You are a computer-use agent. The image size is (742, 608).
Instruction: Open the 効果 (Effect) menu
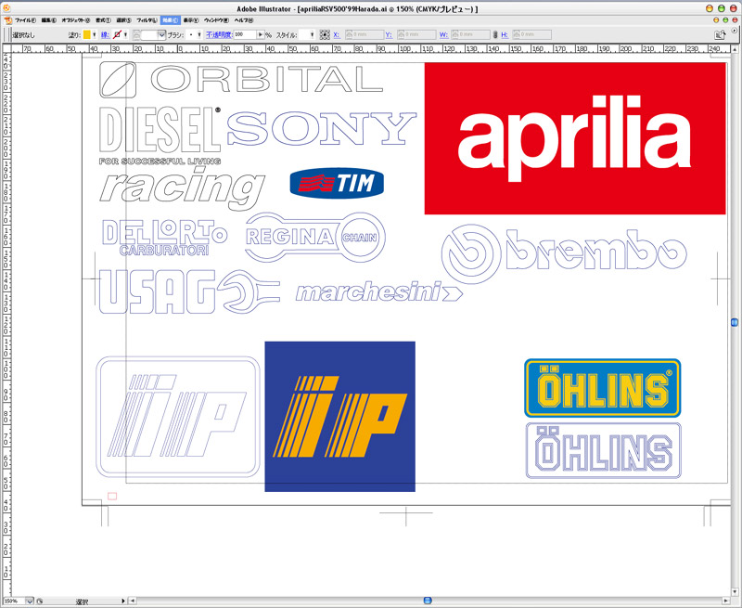pos(168,19)
